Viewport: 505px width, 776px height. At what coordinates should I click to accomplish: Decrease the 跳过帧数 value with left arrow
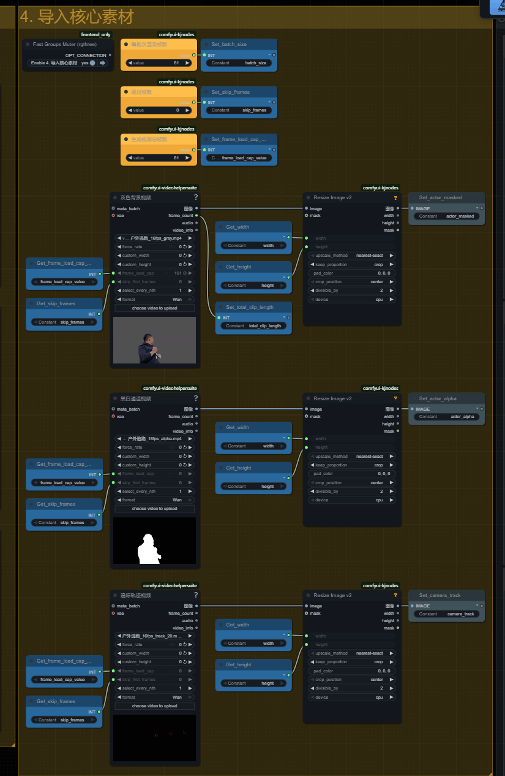(129, 110)
